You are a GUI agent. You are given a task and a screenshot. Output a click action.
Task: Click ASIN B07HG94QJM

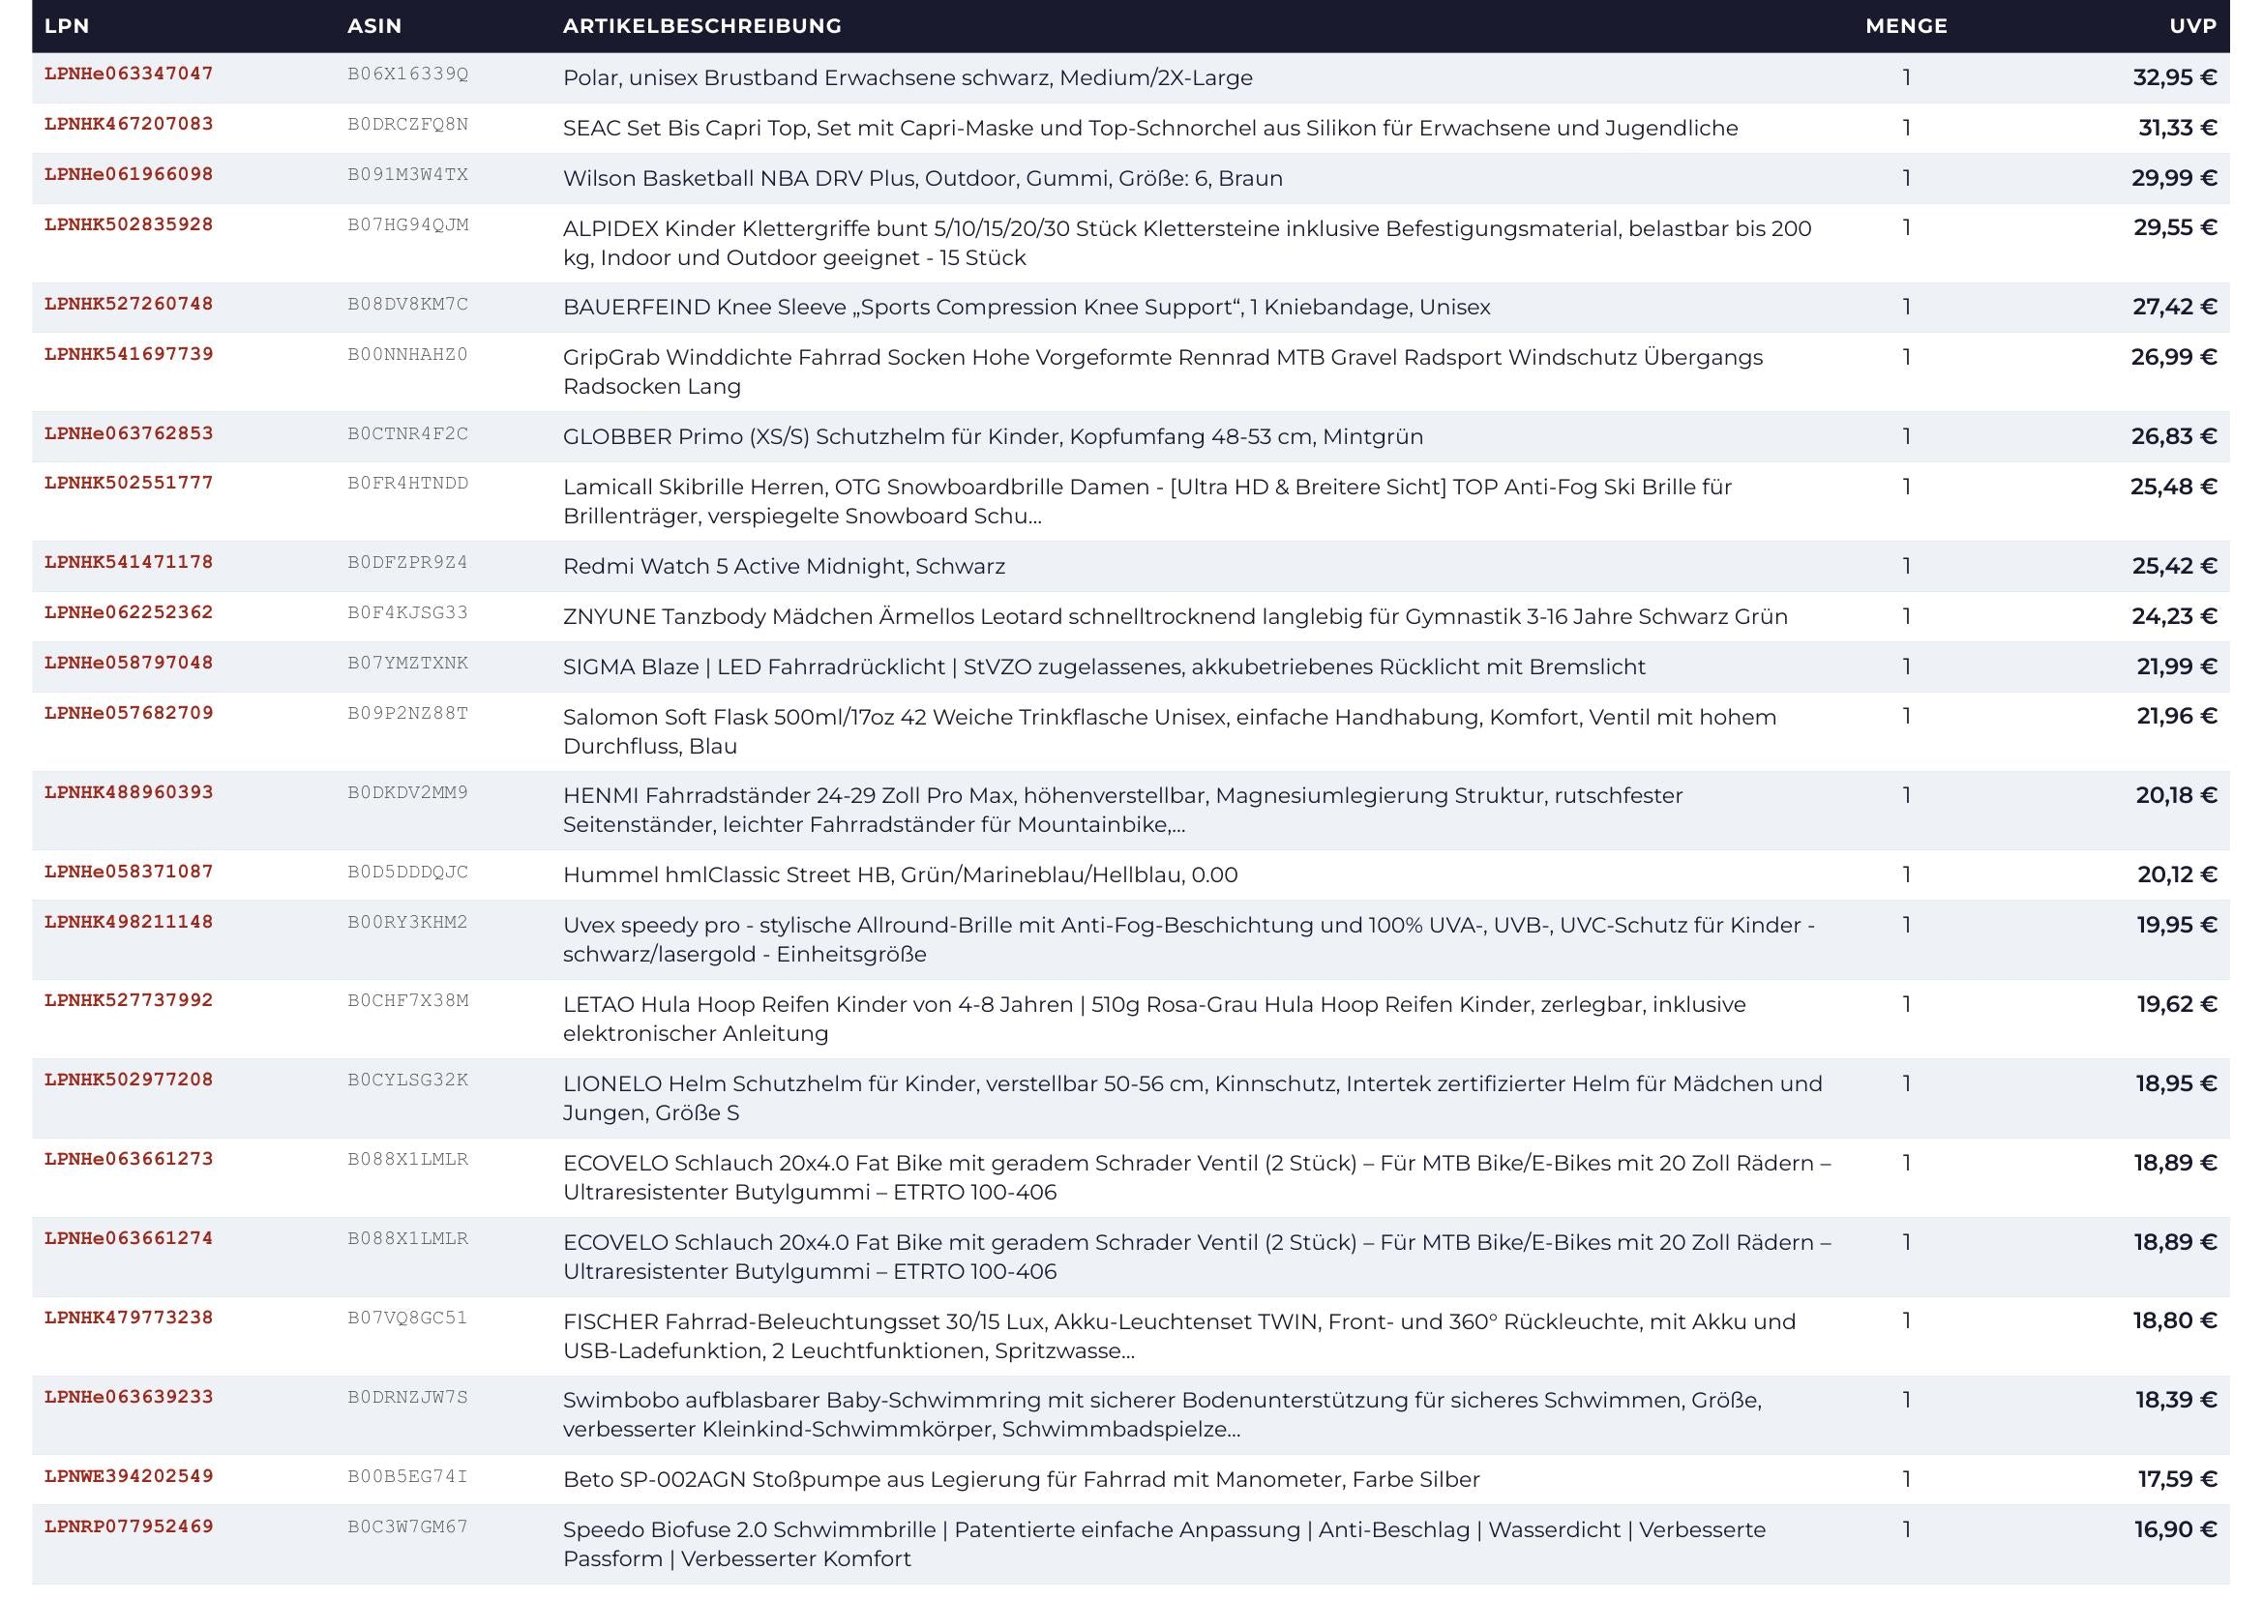pos(408,224)
